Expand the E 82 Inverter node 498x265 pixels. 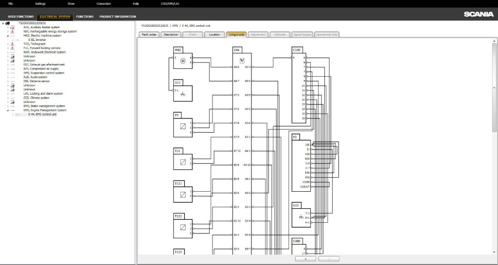pos(13,40)
